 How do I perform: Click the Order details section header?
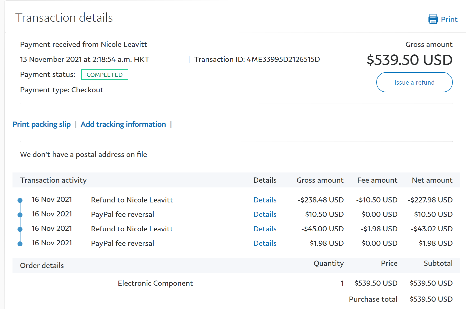[42, 266]
